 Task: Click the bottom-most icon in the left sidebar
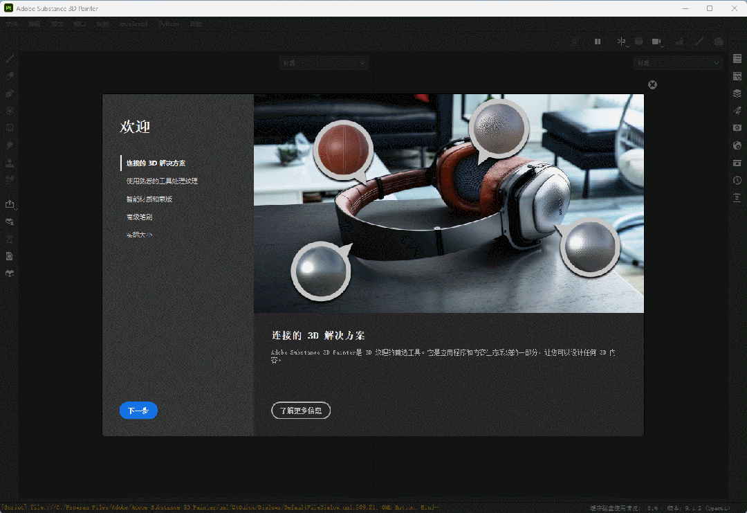(10, 273)
